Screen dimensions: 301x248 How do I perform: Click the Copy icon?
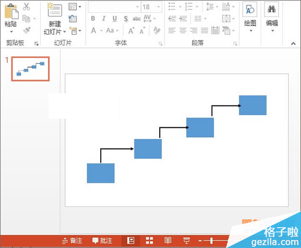click(x=26, y=19)
